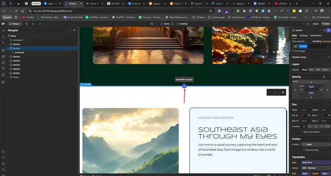331x176 pixels.
Task: Click the blue Generate a layout icon on canvas
Action: (184, 86)
